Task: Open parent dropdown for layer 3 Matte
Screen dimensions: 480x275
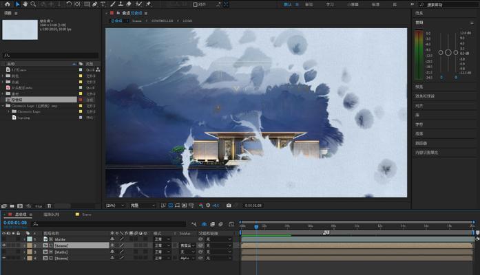Action: point(218,252)
